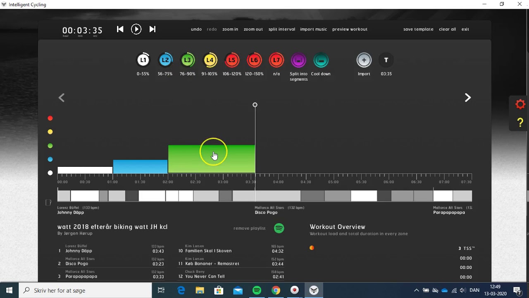Click the white intensity level dot
The width and height of the screenshot is (529, 298).
click(50, 173)
